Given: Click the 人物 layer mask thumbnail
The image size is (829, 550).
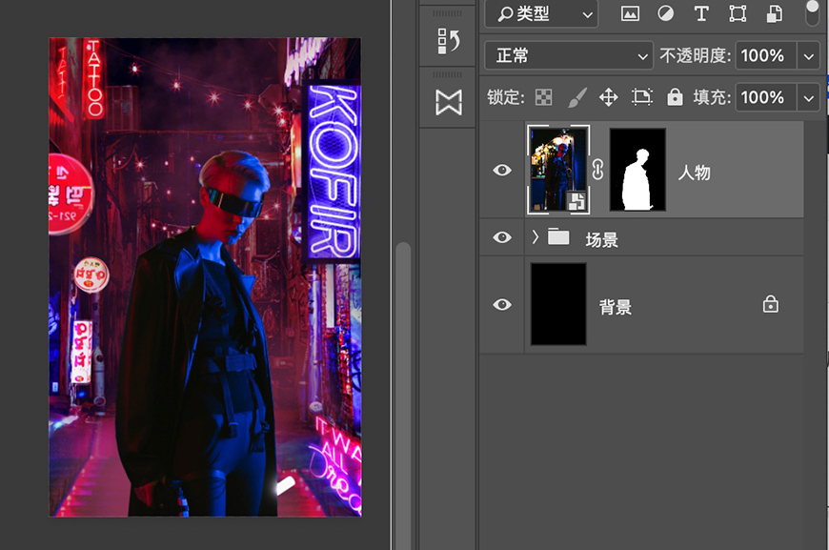Looking at the screenshot, I should pyautogui.click(x=637, y=170).
